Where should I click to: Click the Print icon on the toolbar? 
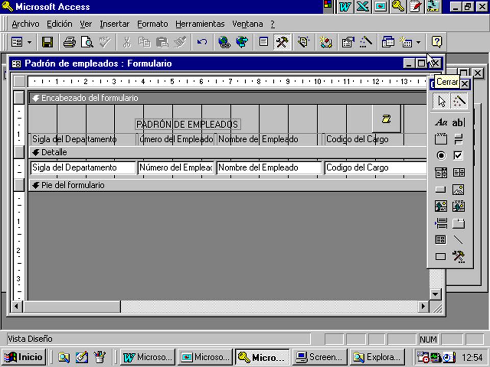[x=69, y=42]
